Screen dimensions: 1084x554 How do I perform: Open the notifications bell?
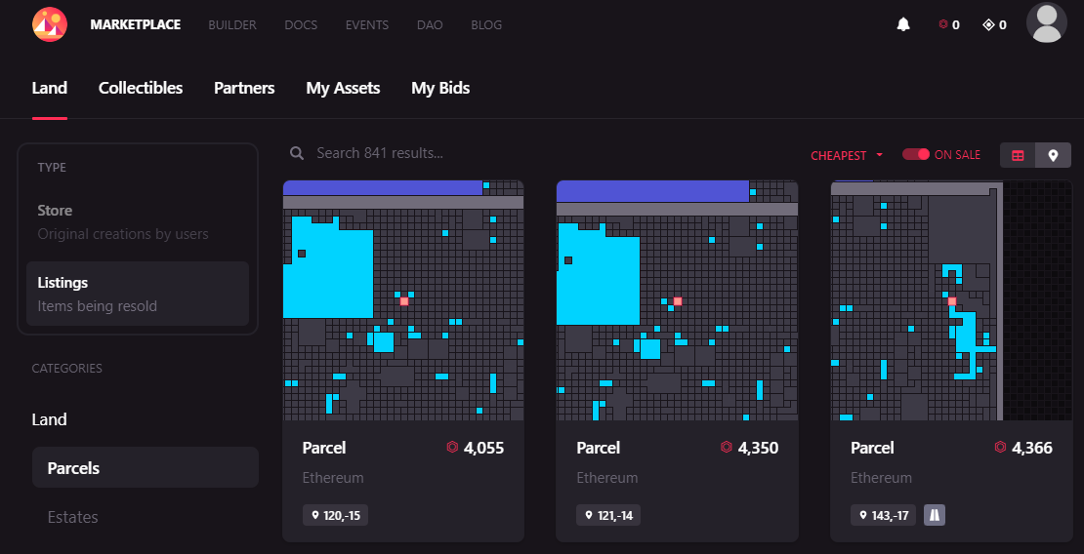903,24
